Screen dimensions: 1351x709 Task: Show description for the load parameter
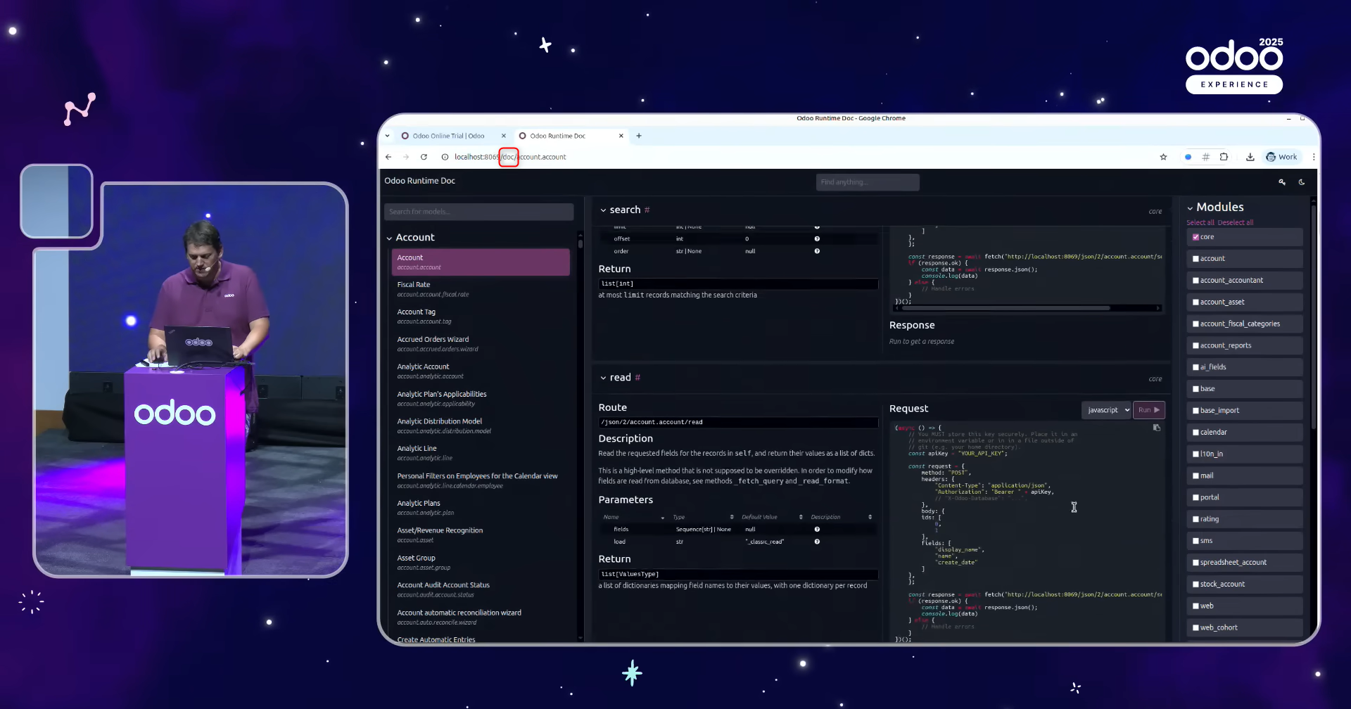click(x=817, y=542)
